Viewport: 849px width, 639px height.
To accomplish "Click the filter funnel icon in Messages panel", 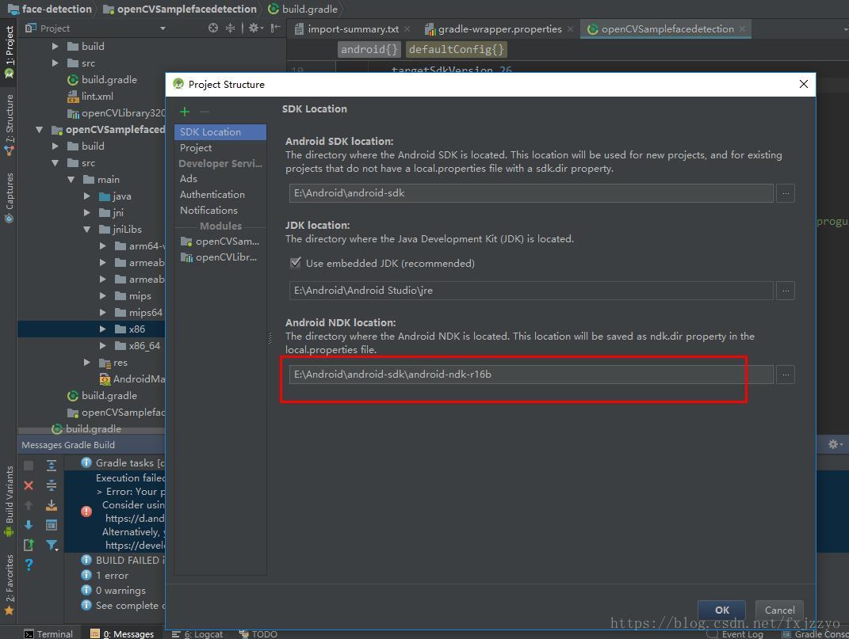I will (x=52, y=545).
